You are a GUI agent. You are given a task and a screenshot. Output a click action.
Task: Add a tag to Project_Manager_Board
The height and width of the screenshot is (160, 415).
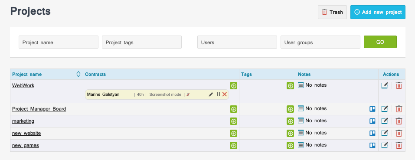pyautogui.click(x=291, y=109)
